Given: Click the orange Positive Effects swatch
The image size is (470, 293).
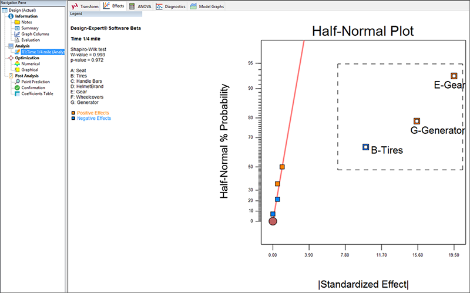Looking at the screenshot, I should click(x=72, y=113).
